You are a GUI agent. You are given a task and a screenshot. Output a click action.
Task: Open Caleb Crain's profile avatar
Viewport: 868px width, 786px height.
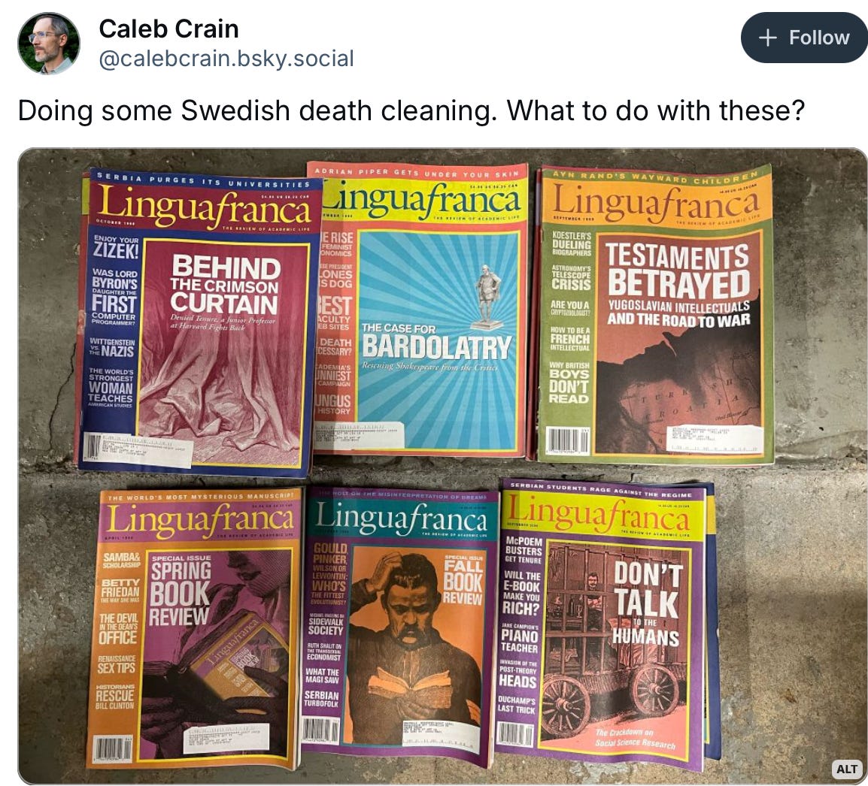49,43
